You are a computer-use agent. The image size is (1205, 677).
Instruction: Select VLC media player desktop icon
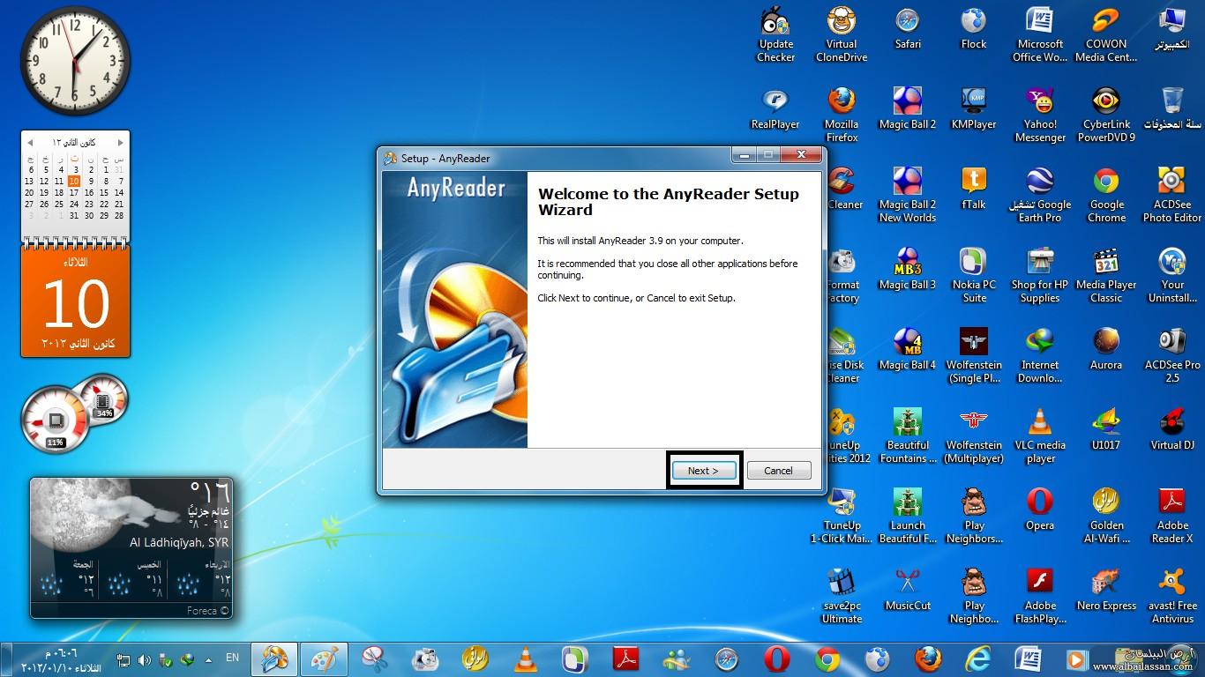[x=1040, y=436]
